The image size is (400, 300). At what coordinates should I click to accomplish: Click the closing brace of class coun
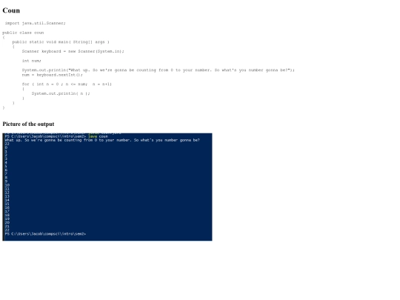click(4, 107)
